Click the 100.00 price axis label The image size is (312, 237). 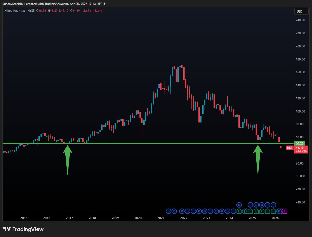pos(300,111)
